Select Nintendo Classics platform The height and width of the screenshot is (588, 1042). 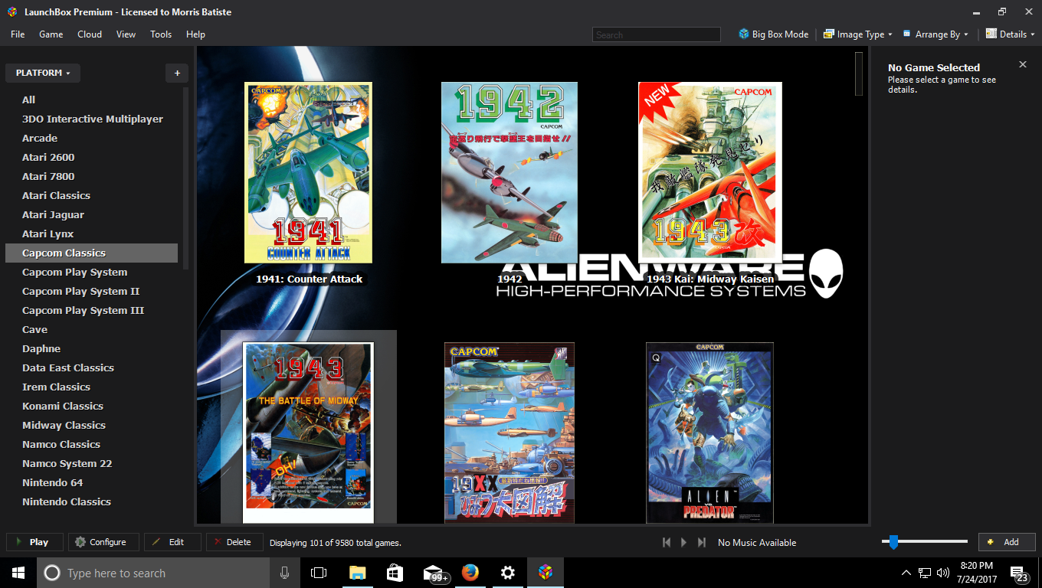tap(91, 501)
